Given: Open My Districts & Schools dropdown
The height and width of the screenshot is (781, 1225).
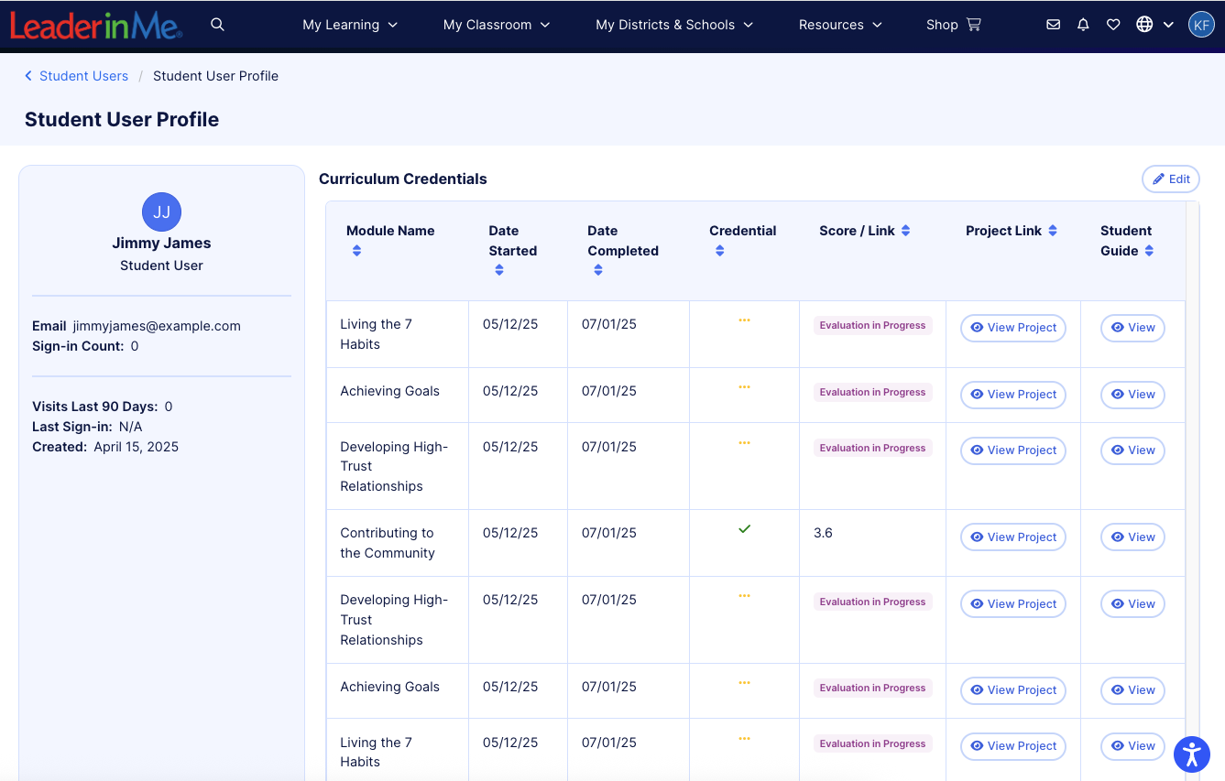Looking at the screenshot, I should coord(674,25).
